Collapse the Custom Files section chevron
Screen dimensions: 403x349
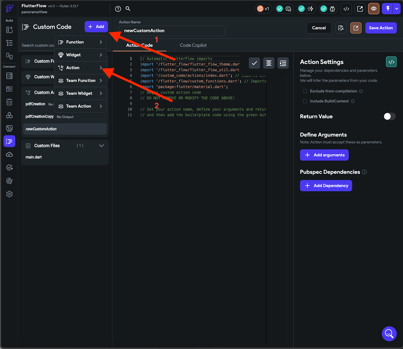click(102, 146)
